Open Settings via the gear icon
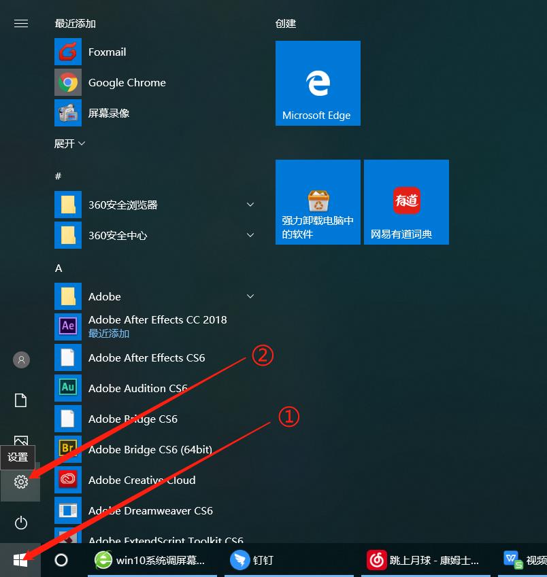This screenshot has height=577, width=547. click(20, 482)
